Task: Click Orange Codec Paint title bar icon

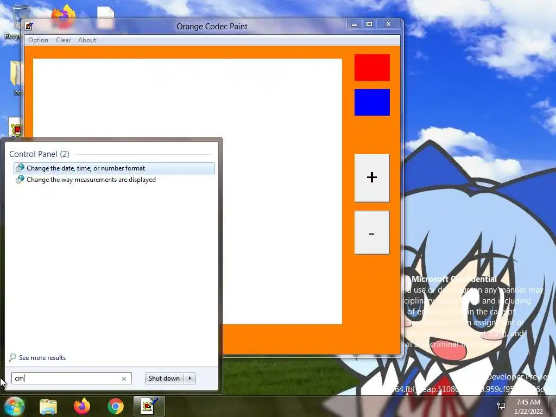Action: point(29,26)
